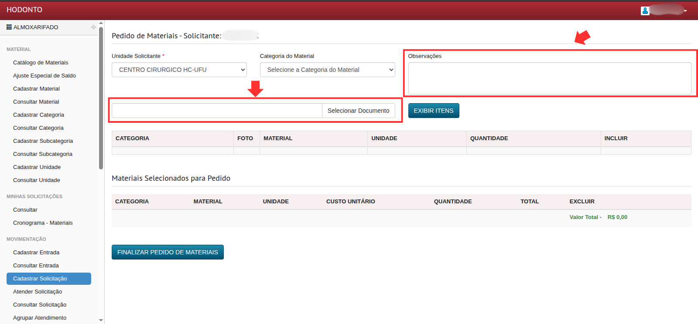
Task: Open the Categoria do Material dropdown
Action: tap(327, 70)
